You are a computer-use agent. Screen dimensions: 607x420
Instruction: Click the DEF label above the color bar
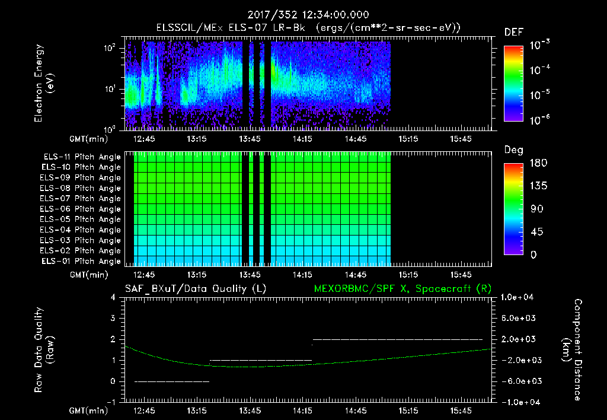(x=514, y=32)
